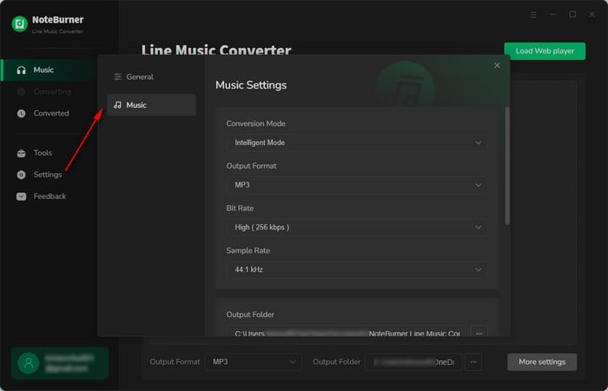Click the toolbox icon beside Tools

tap(22, 153)
